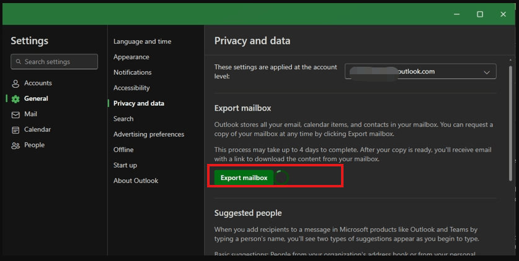
Task: Maximize the Settings window
Action: pyautogui.click(x=480, y=14)
